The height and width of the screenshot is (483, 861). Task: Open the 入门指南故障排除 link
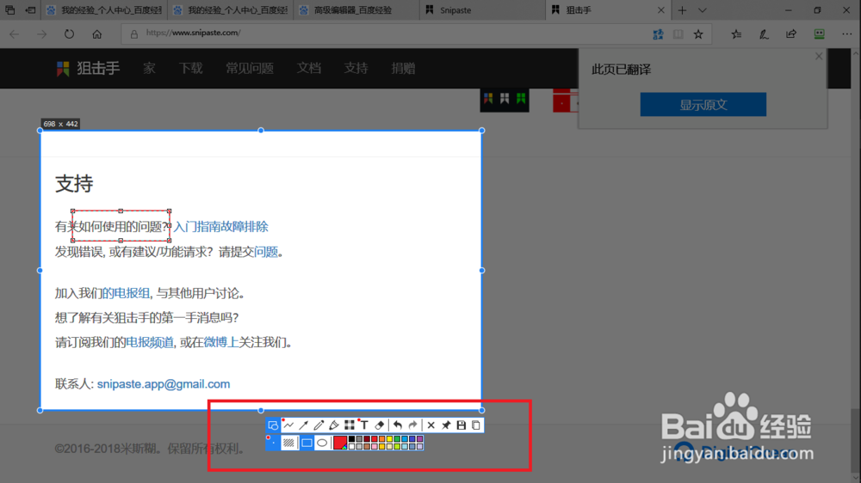point(220,226)
